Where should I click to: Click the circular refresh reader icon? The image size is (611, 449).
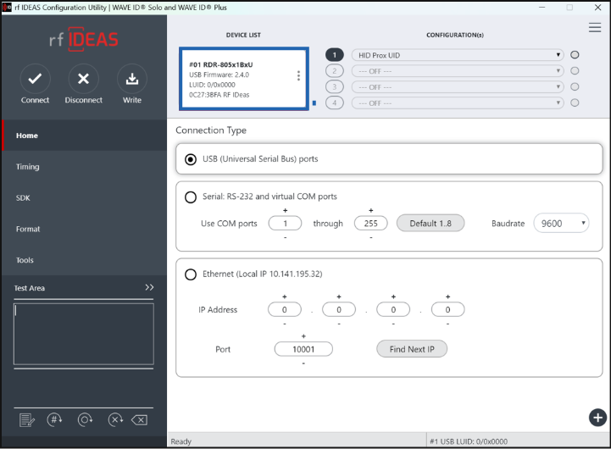[x=85, y=419]
